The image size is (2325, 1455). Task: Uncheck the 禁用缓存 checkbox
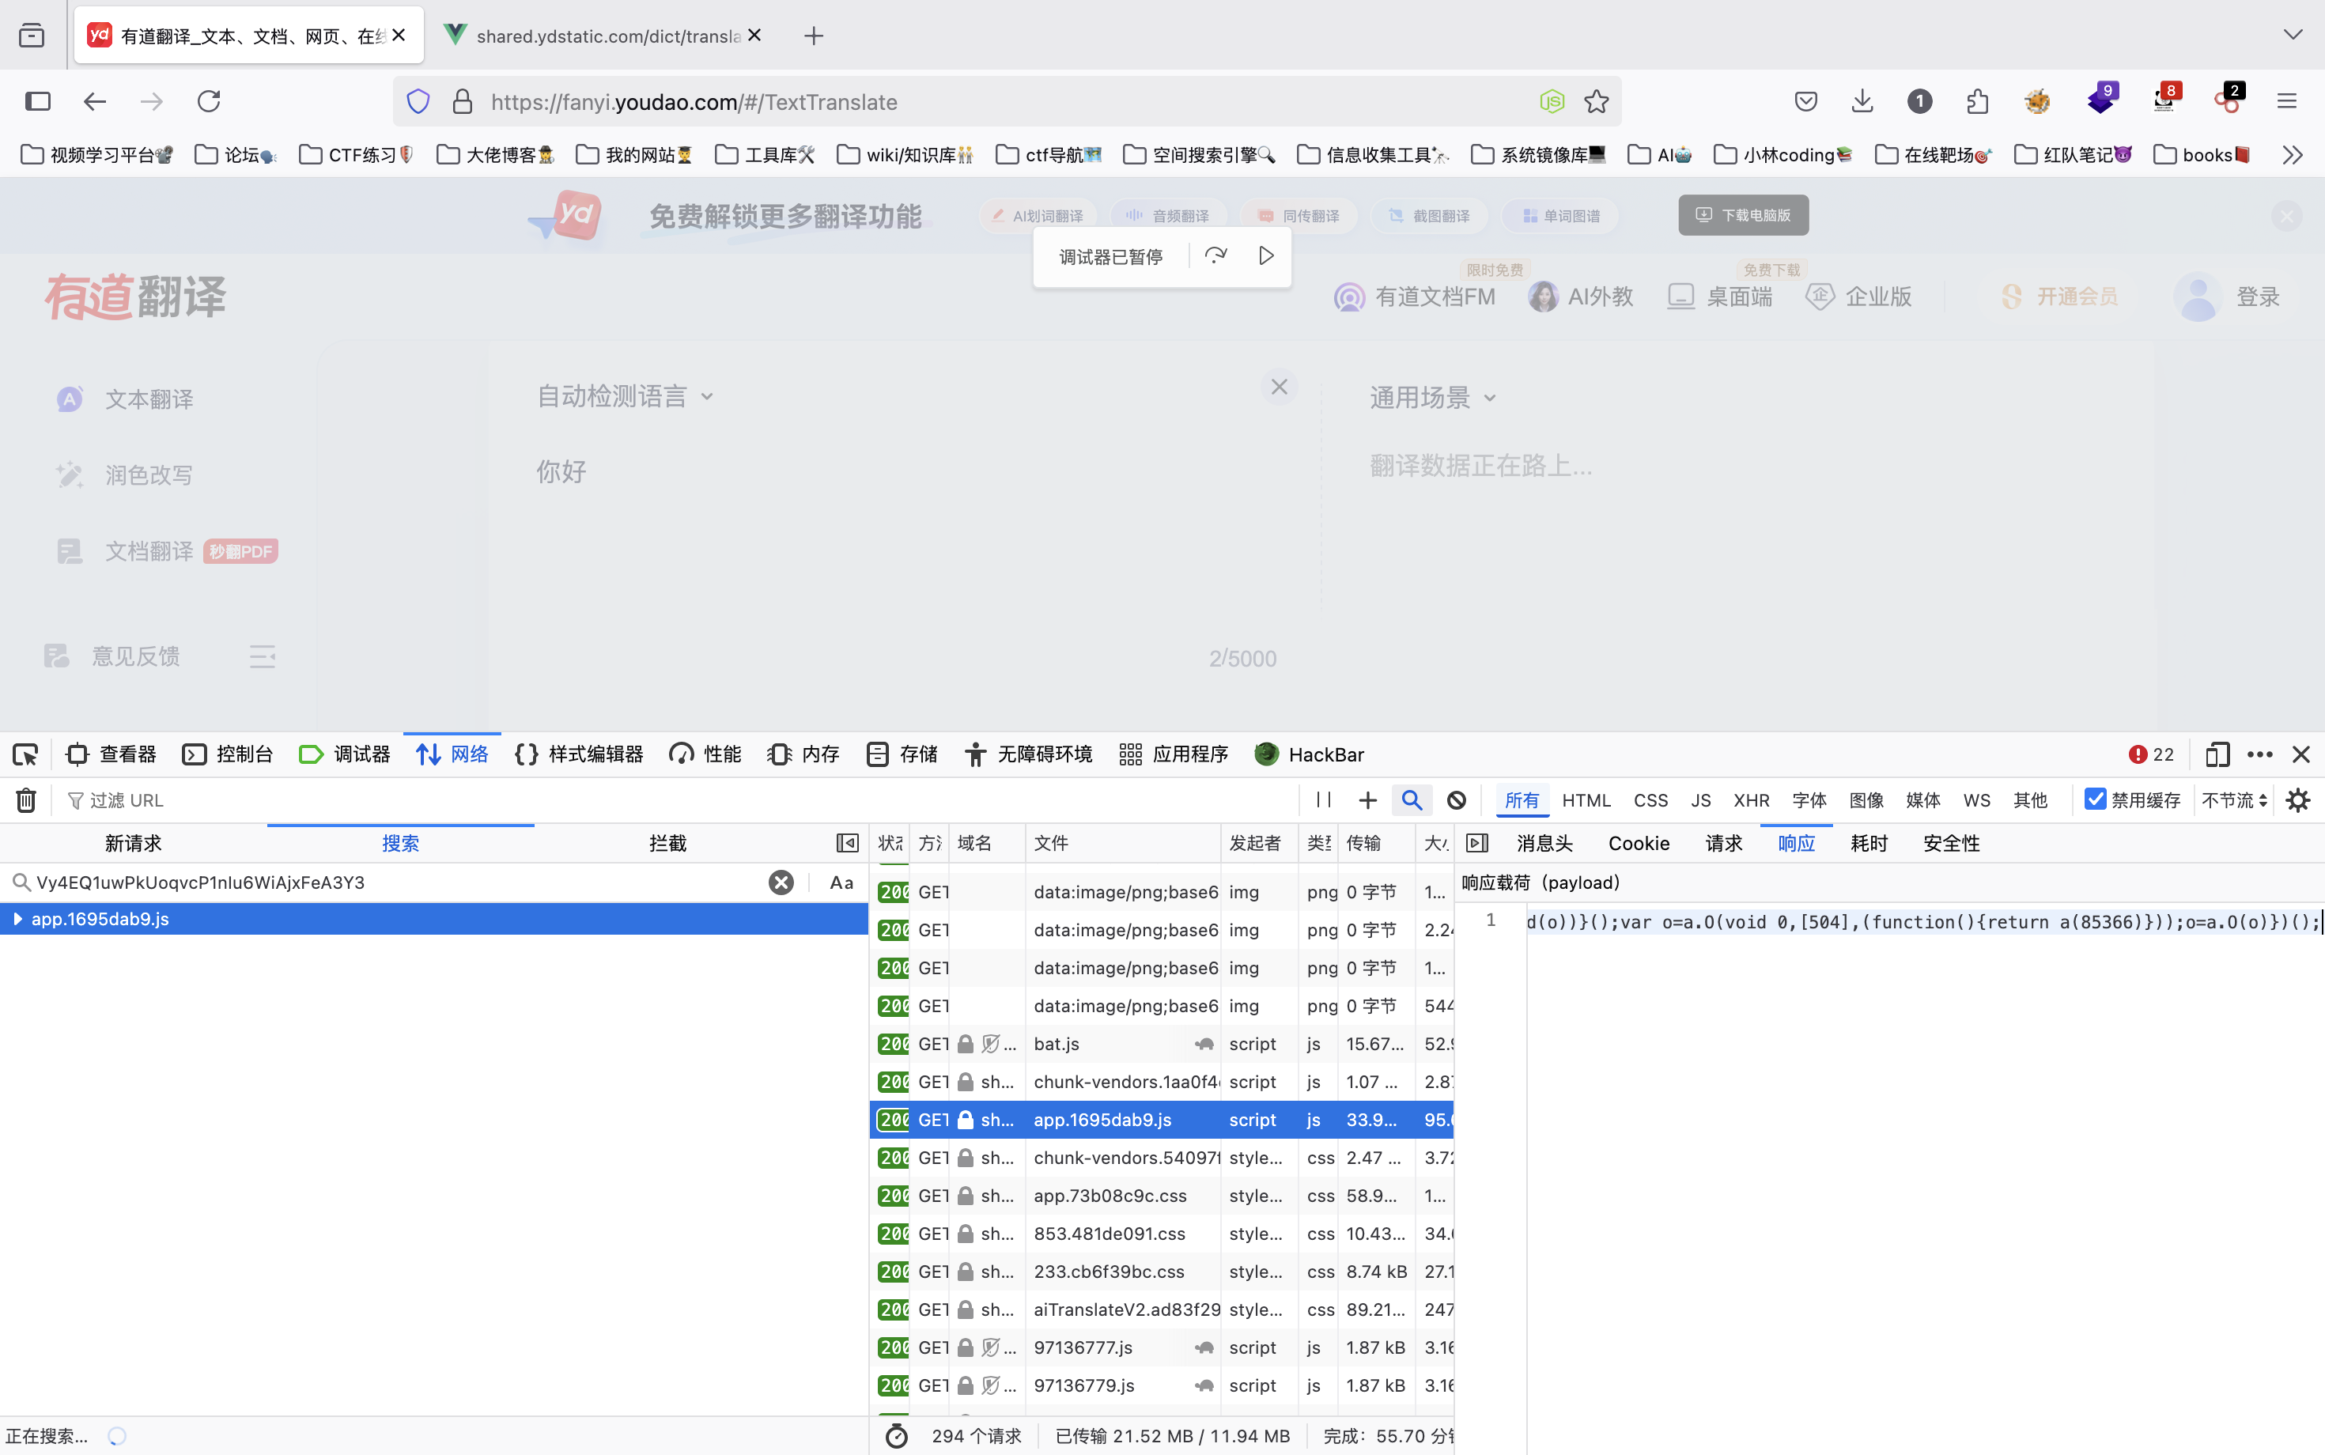pyautogui.click(x=2095, y=799)
